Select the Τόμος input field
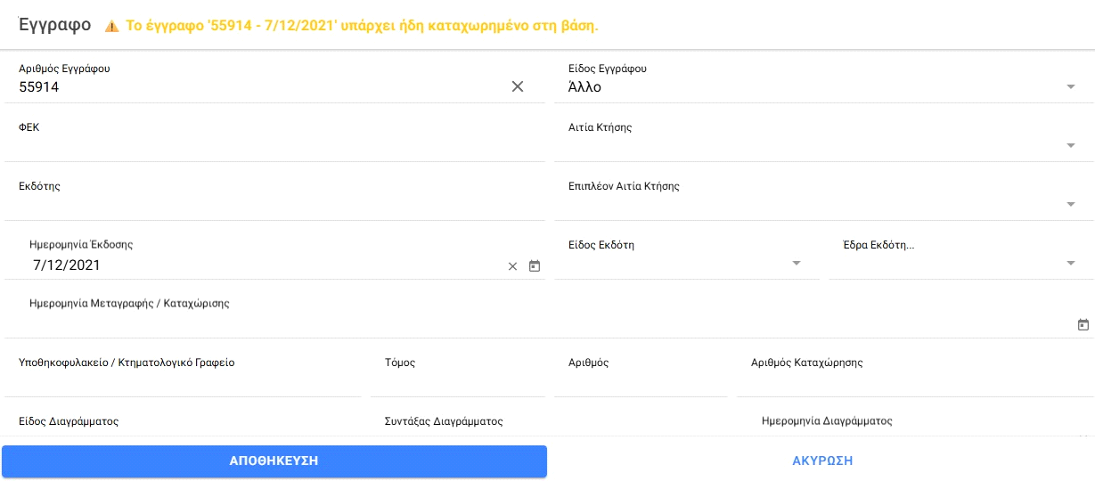This screenshot has height=481, width=1095. pyautogui.click(x=457, y=382)
